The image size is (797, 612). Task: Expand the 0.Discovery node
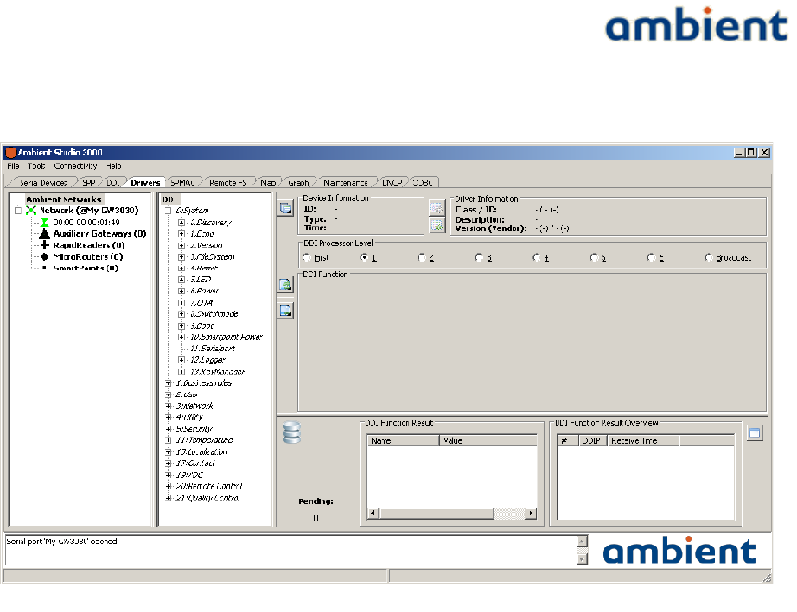182,222
